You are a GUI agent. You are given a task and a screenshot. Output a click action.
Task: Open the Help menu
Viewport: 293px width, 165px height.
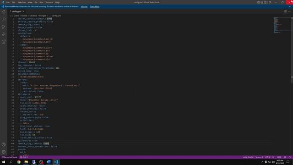click(x=57, y=2)
